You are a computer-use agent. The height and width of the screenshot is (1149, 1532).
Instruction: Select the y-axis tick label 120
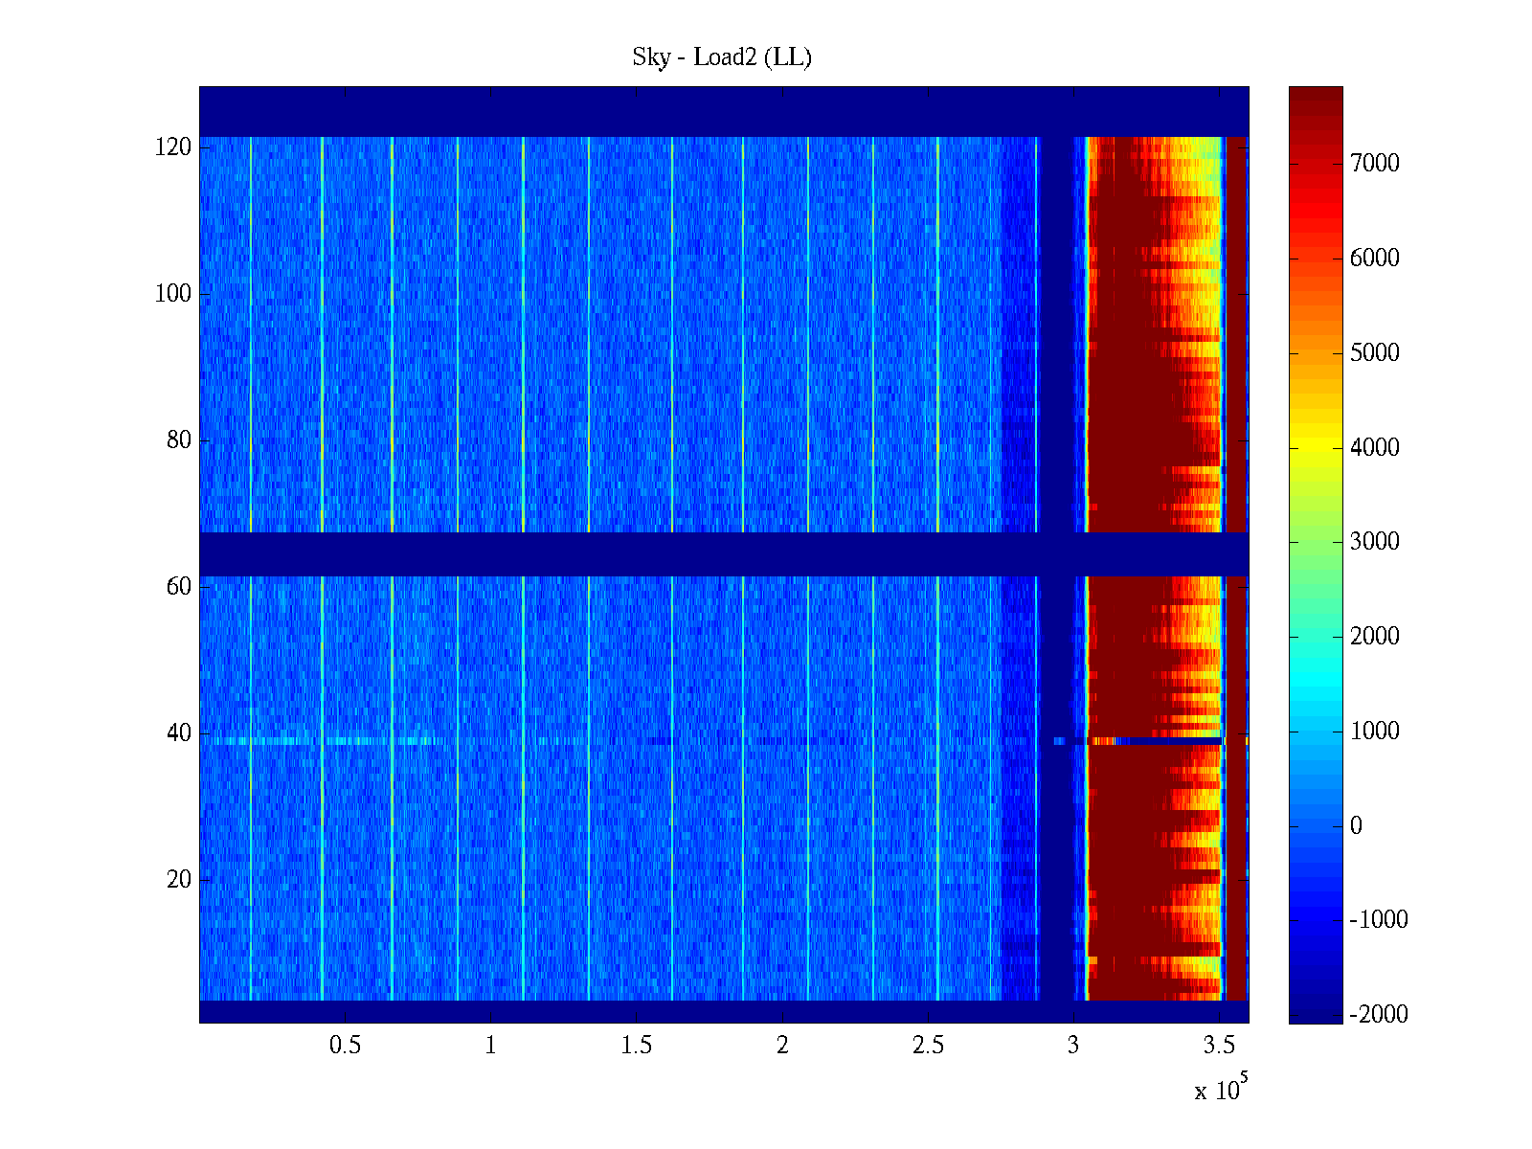(173, 147)
